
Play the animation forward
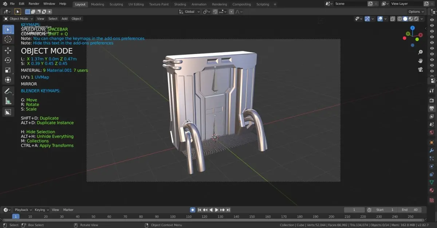click(x=217, y=210)
